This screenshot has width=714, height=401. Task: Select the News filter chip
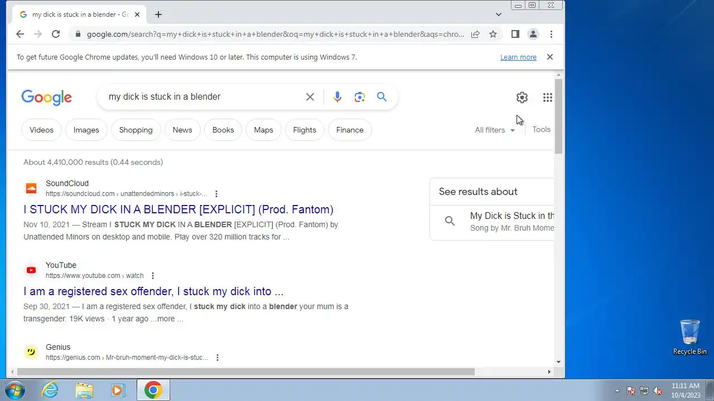click(182, 130)
